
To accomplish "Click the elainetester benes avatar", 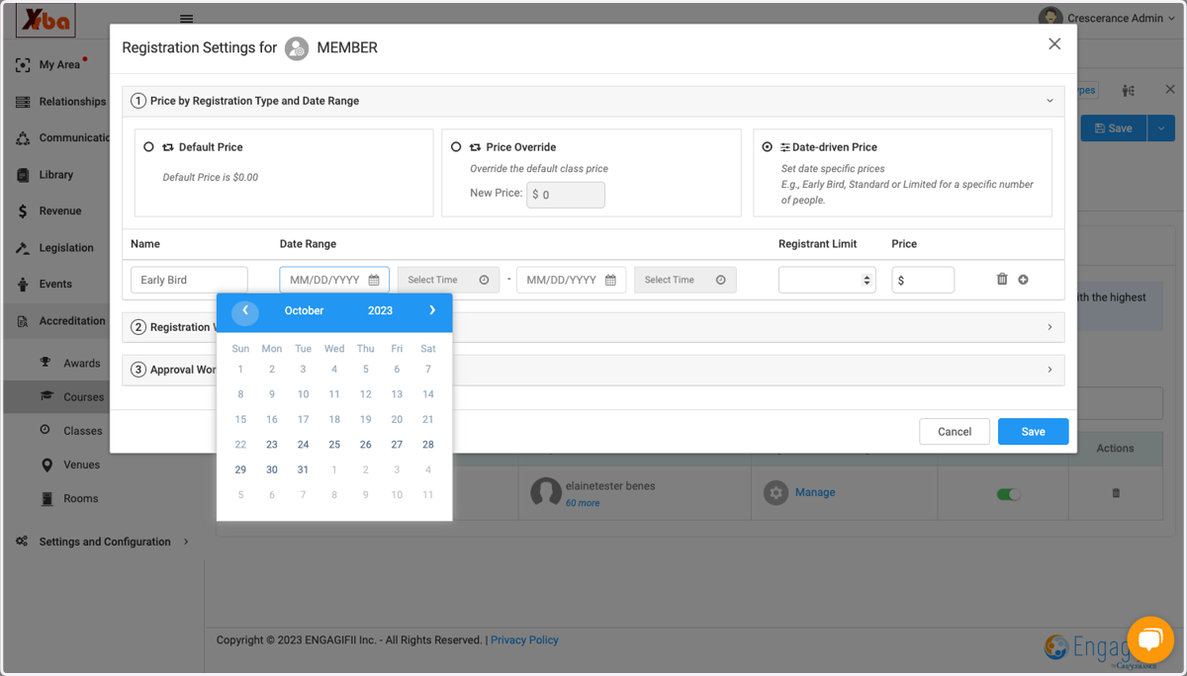I will click(546, 492).
